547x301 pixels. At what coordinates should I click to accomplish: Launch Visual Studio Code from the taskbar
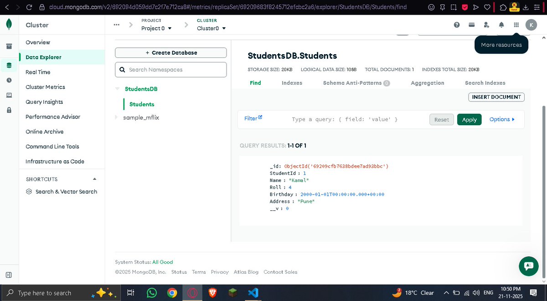point(253,293)
